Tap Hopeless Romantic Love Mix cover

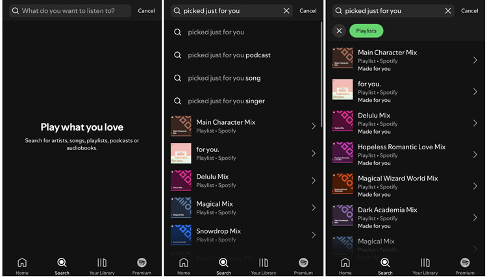[343, 152]
